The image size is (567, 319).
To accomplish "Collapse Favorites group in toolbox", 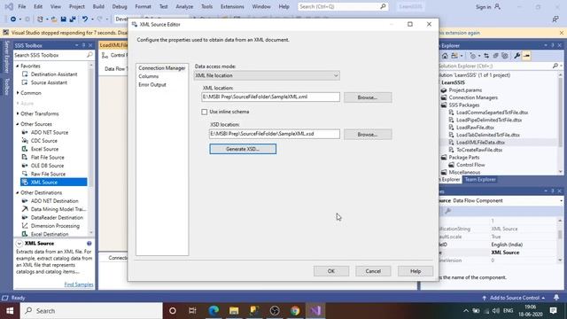I will click(18, 66).
